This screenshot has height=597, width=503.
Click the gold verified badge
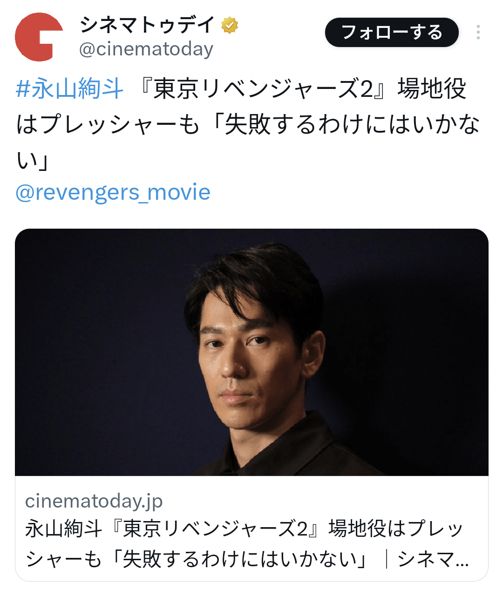230,25
